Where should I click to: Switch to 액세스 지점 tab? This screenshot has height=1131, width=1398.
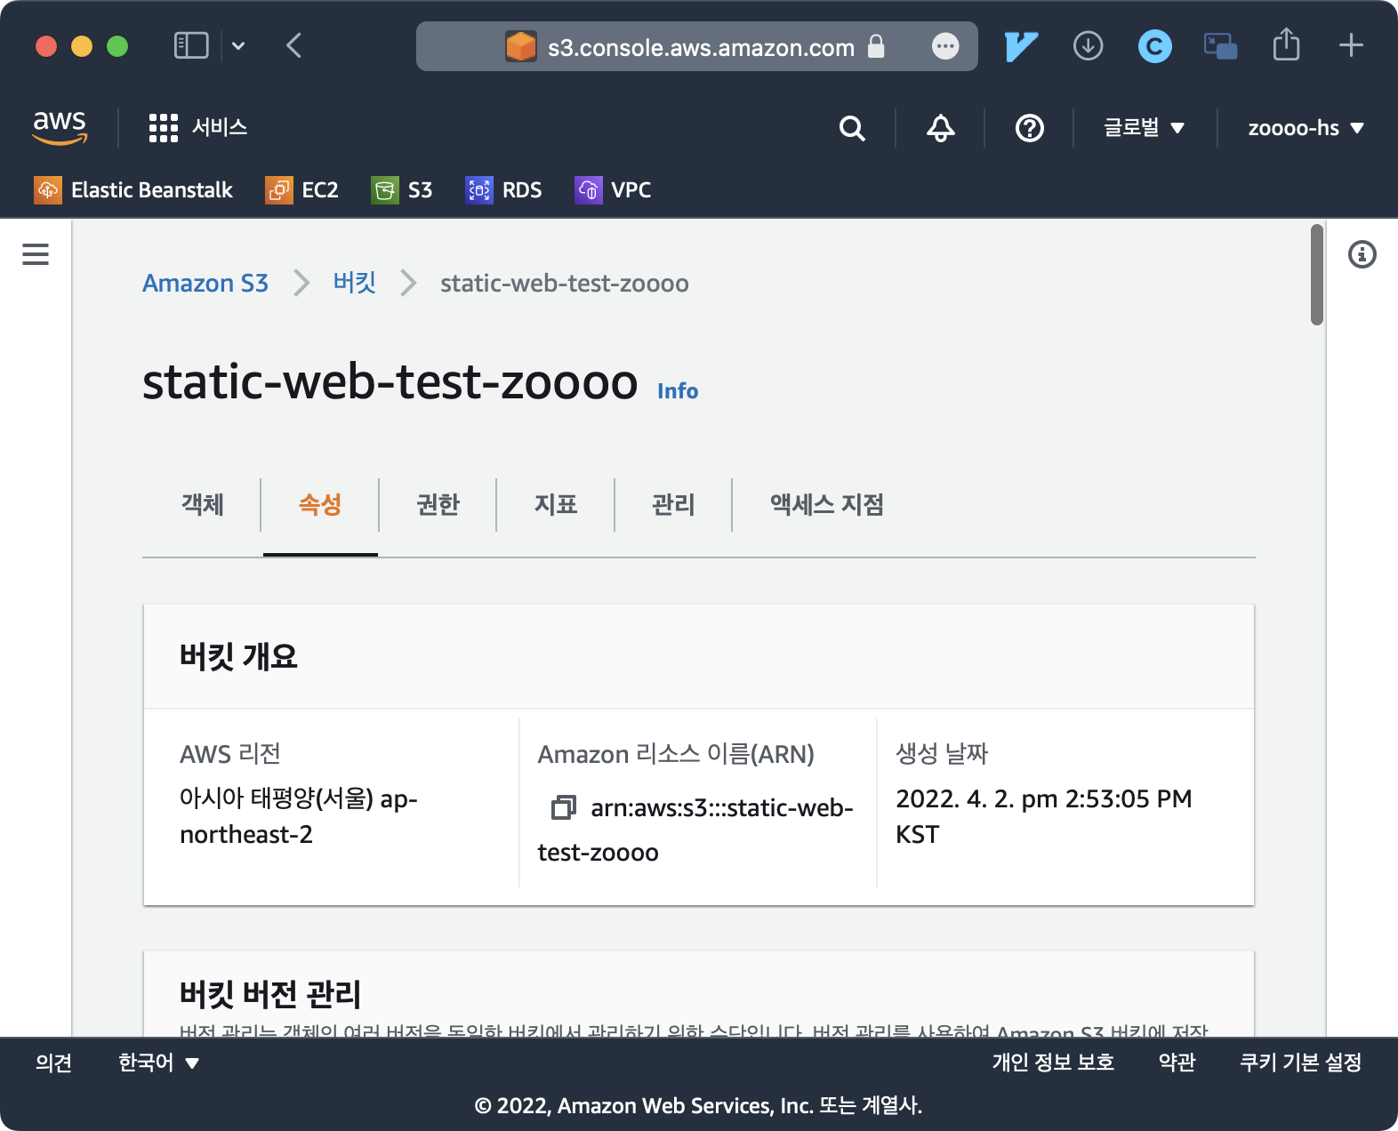click(x=827, y=505)
